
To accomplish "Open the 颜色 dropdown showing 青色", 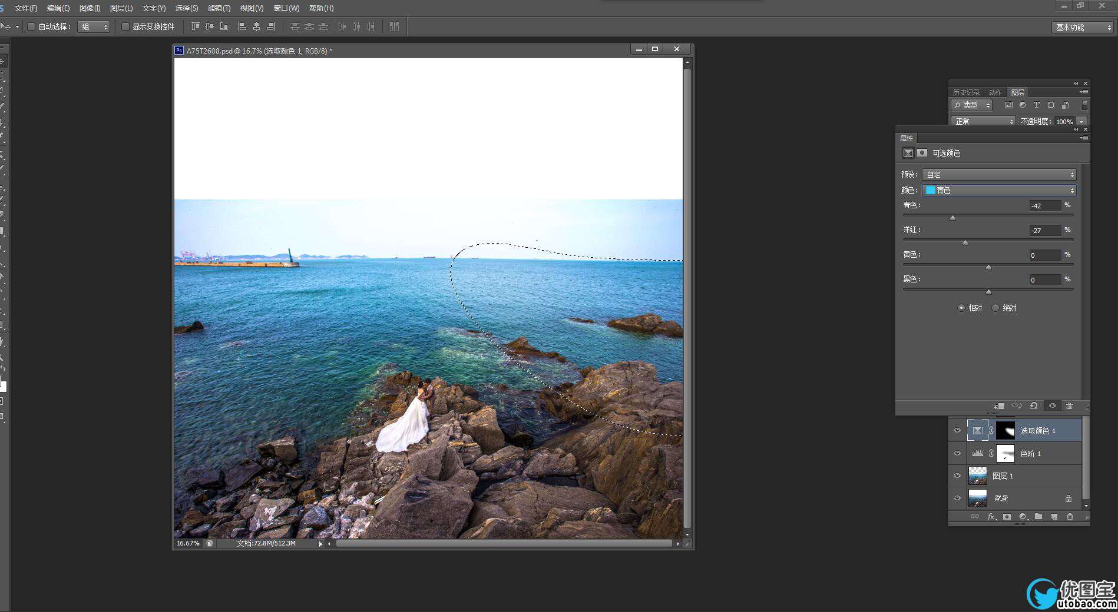I will coord(999,190).
